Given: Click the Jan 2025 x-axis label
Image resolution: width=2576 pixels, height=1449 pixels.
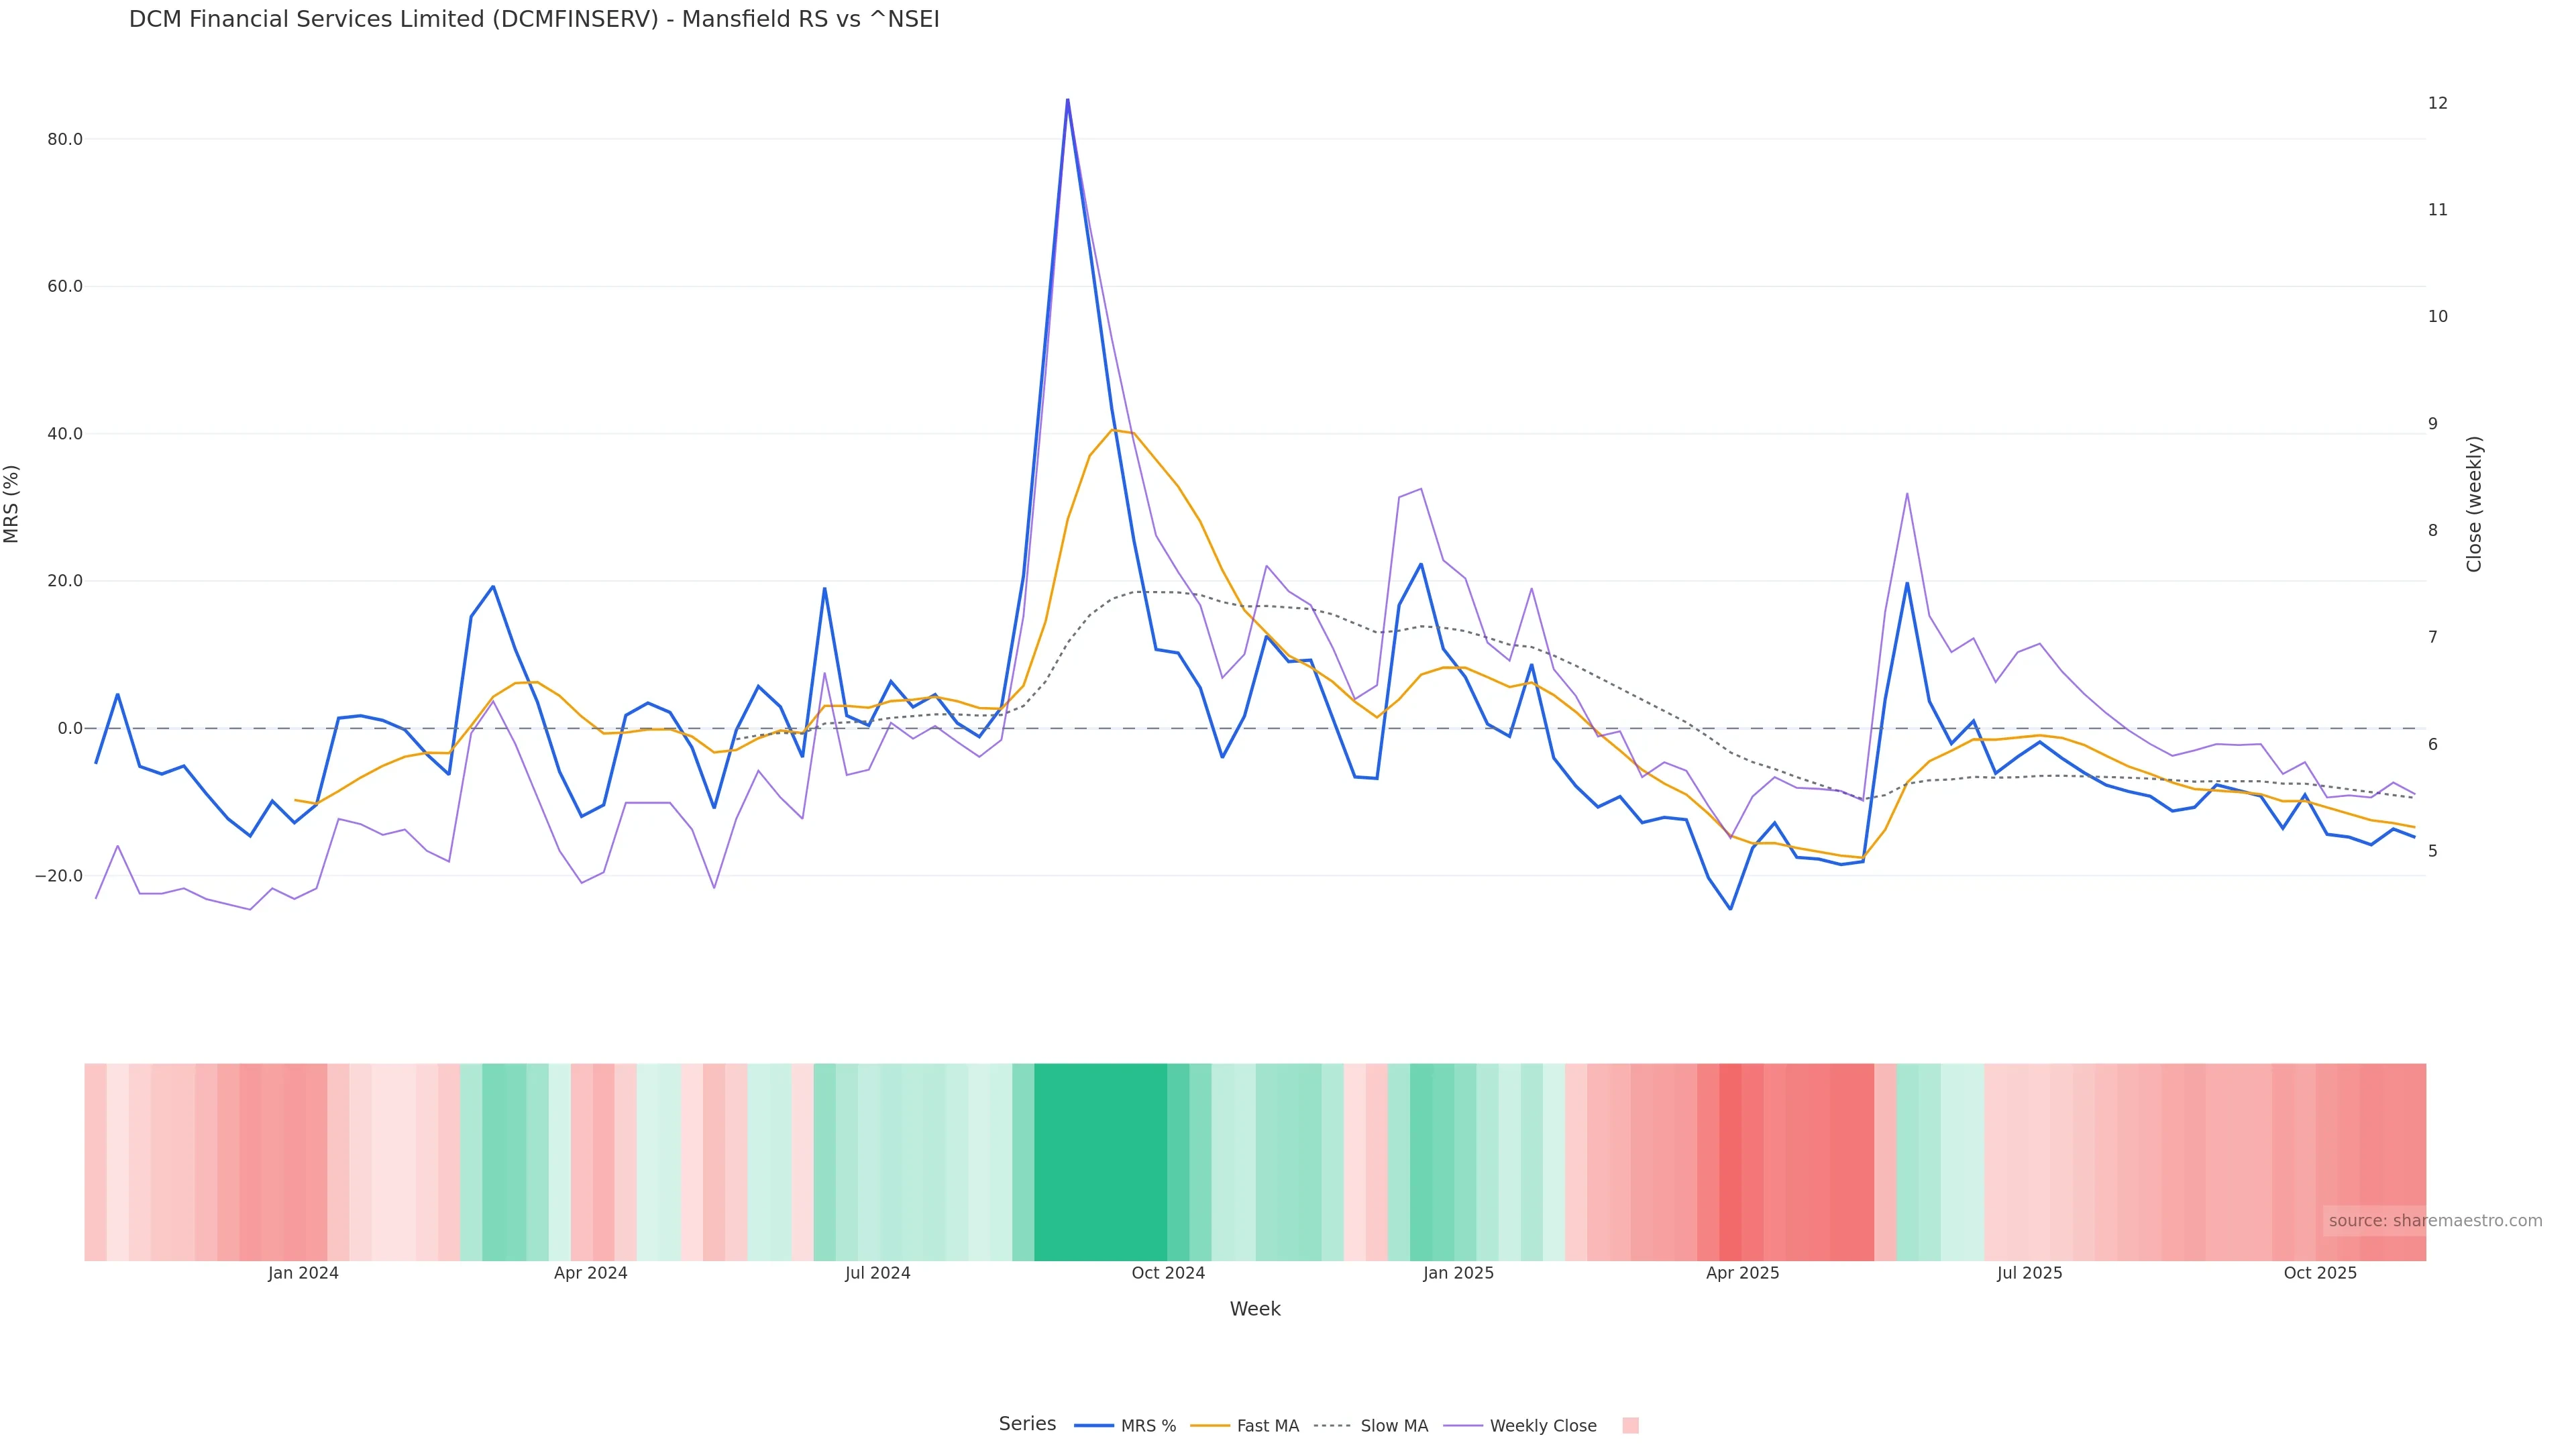Looking at the screenshot, I should point(1458,1273).
